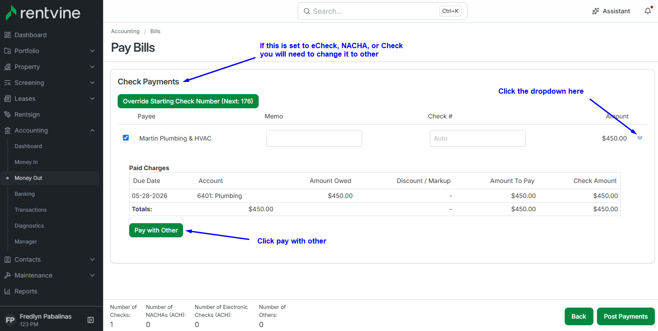The height and width of the screenshot is (331, 658).
Task: Expand the Screening menu chevron
Action: point(92,83)
